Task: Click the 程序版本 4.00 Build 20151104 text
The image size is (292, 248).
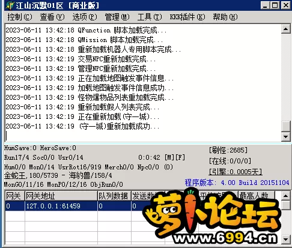Action: [x=237, y=183]
